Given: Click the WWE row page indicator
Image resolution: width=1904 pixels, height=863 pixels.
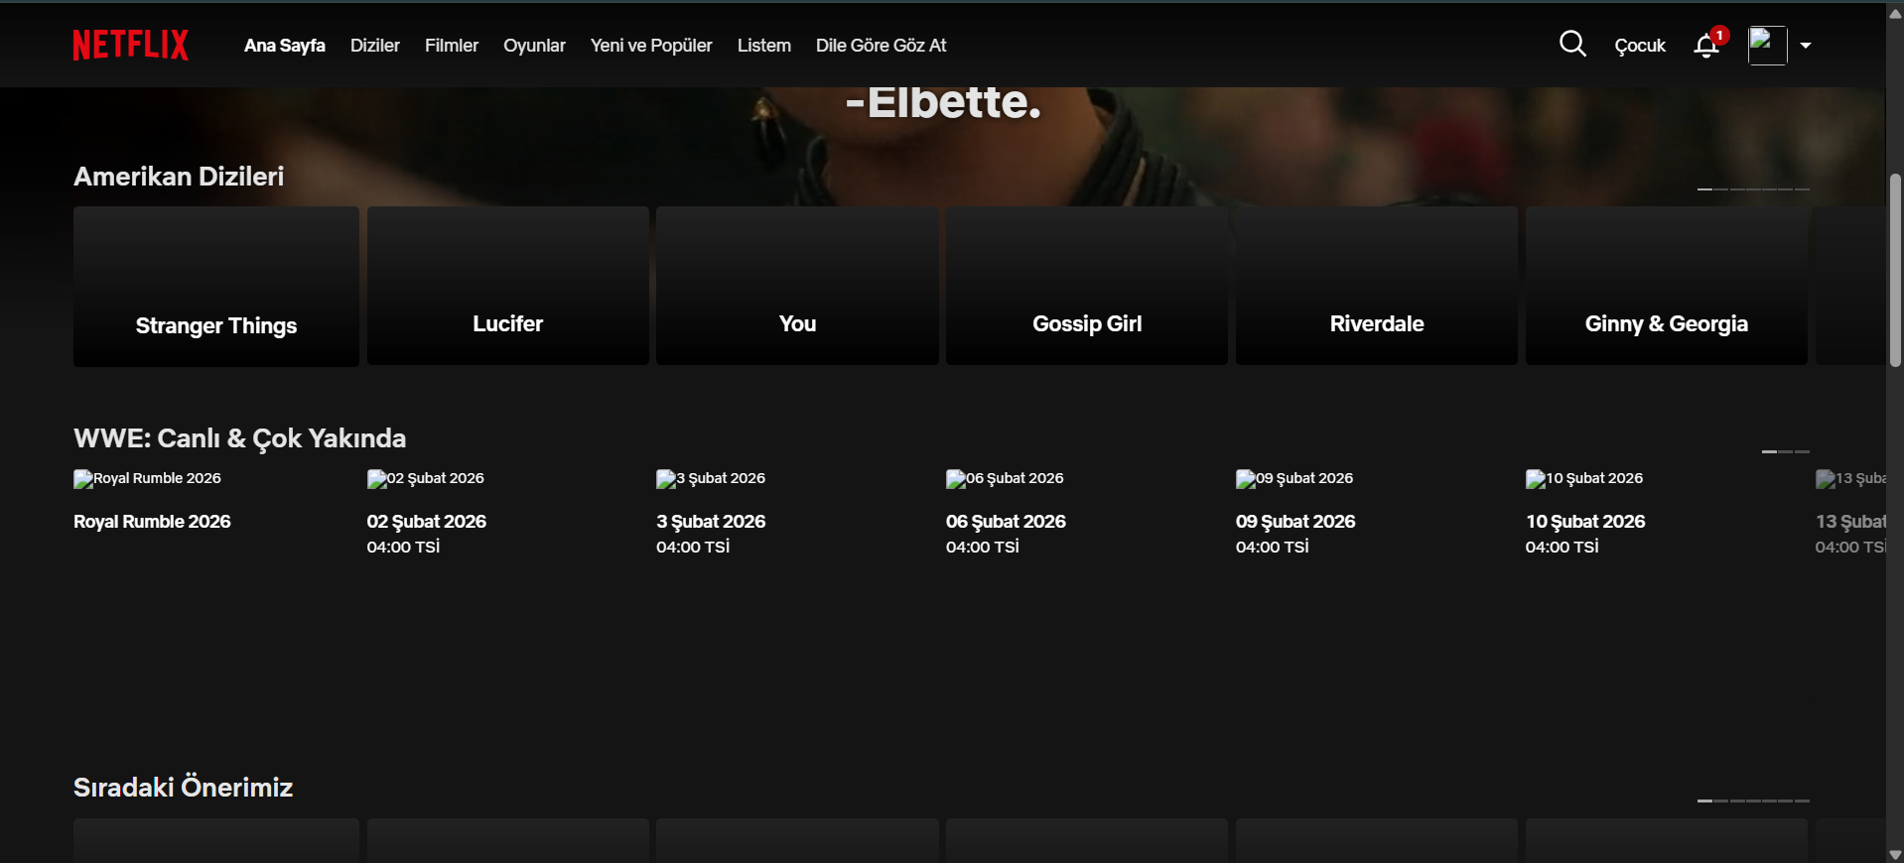Looking at the screenshot, I should click(x=1786, y=451).
